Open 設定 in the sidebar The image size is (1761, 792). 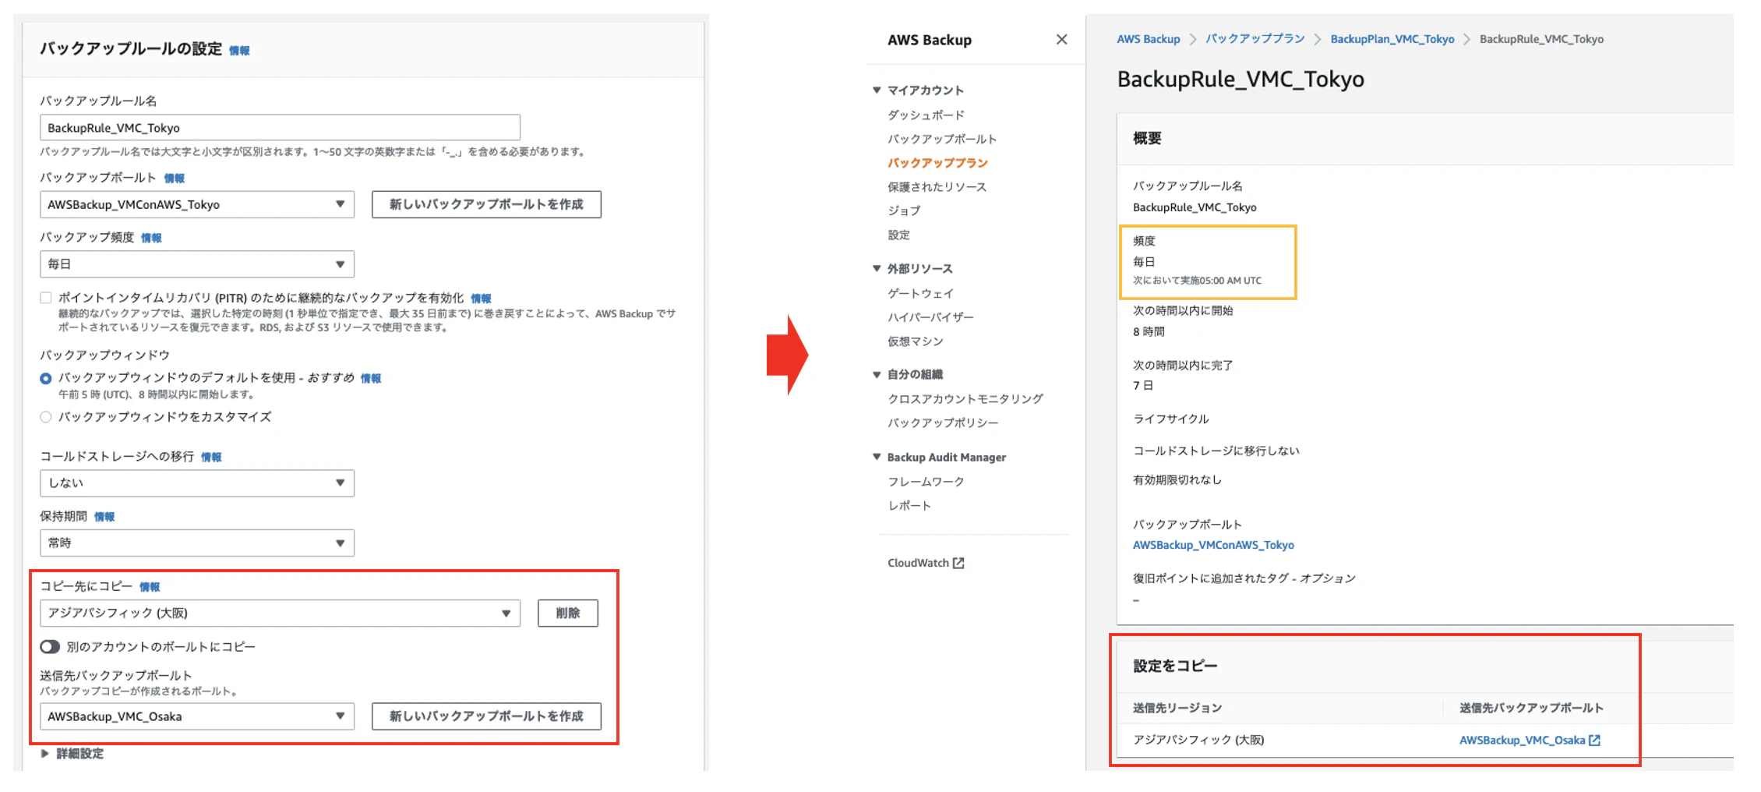point(898,235)
